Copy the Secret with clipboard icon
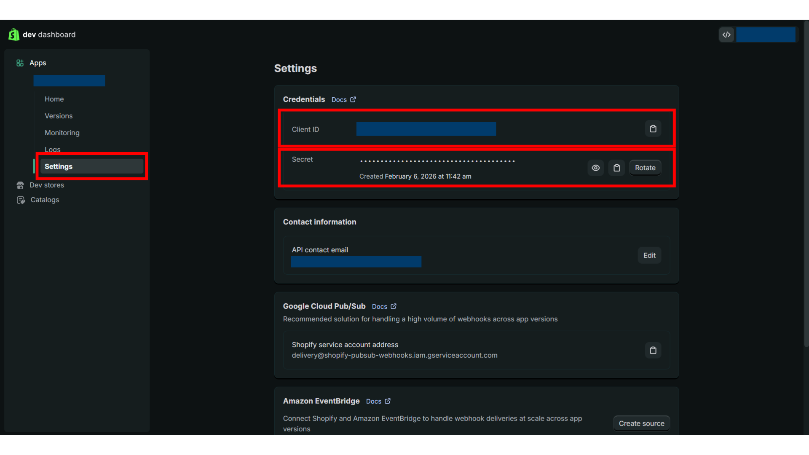809x455 pixels. pos(617,168)
